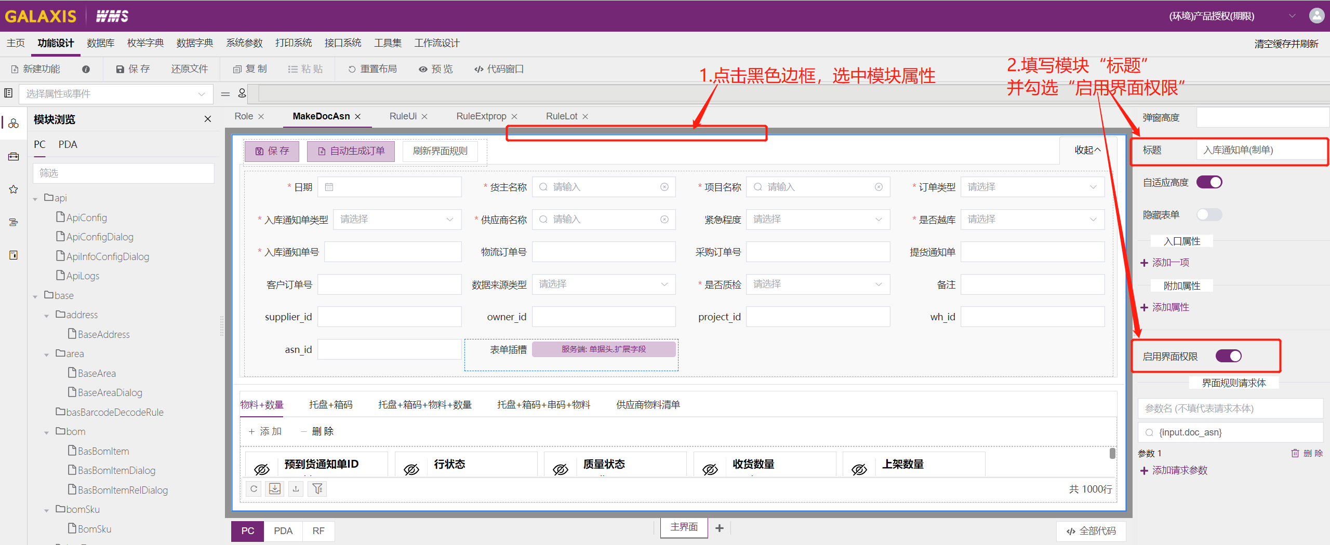Screen dimensions: 1330x545
Task: Open the 全部代码 button
Action: pyautogui.click(x=1091, y=531)
